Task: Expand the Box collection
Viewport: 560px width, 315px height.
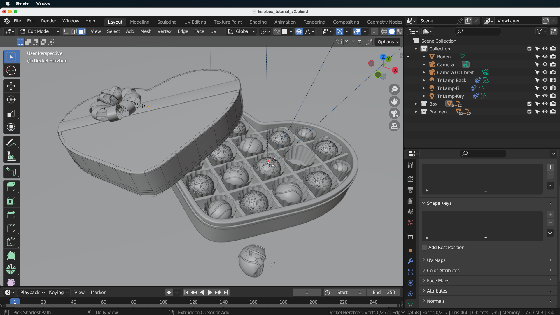Action: click(416, 104)
